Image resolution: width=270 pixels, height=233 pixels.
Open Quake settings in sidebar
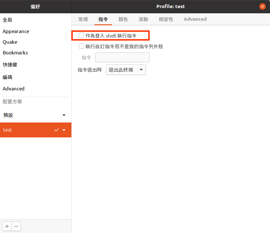coord(10,42)
